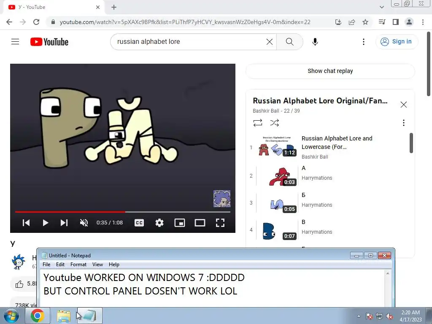This screenshot has width=432, height=324.
Task: Toggle closed captions CC
Action: pos(139,223)
